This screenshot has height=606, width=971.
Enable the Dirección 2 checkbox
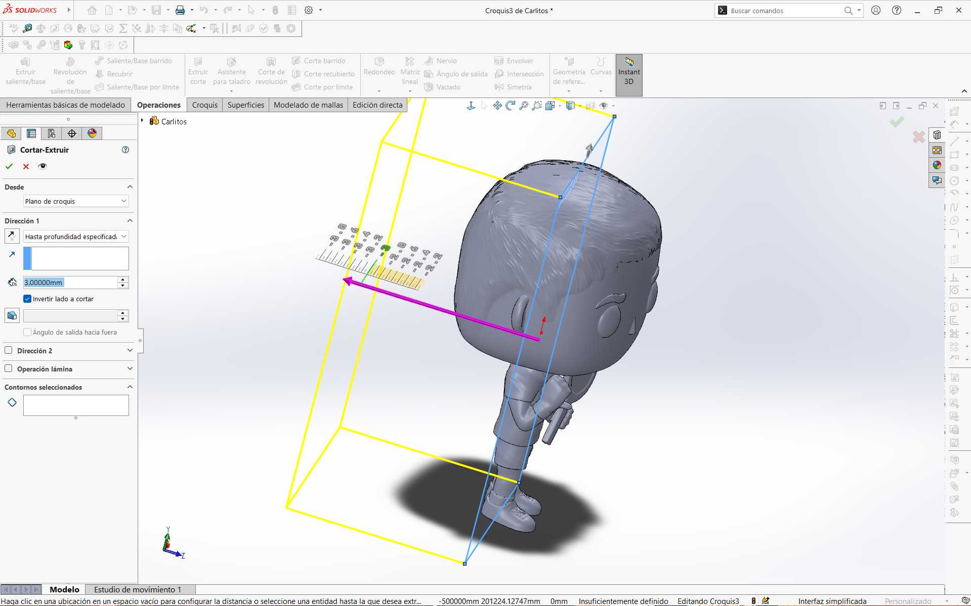click(x=8, y=350)
